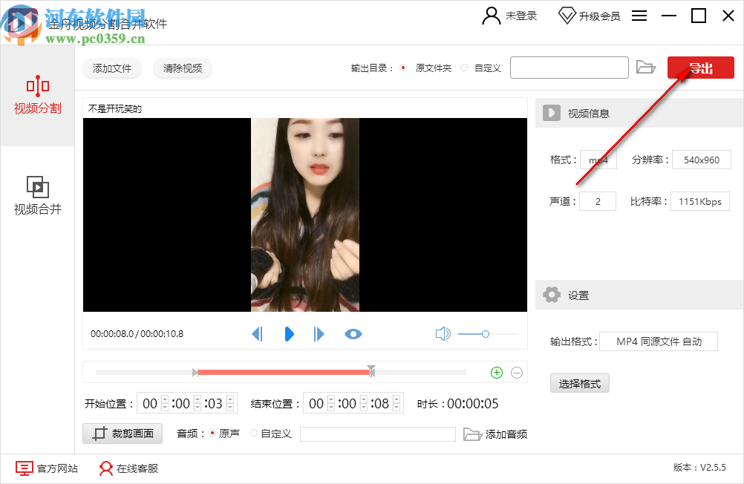Select the 原文件夹 output directory radio
This screenshot has height=484, width=744.
point(402,67)
